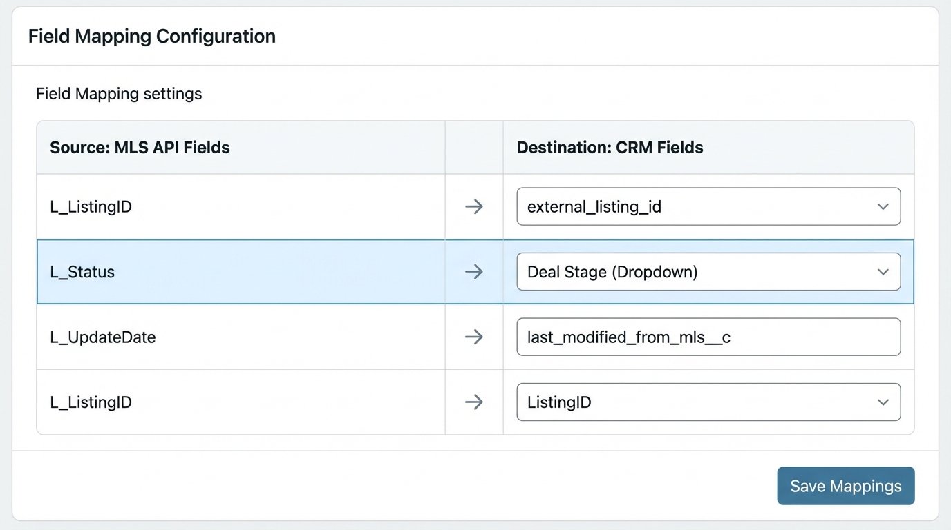
Task: Click the arrow icon in the last mapping row
Action: click(473, 402)
